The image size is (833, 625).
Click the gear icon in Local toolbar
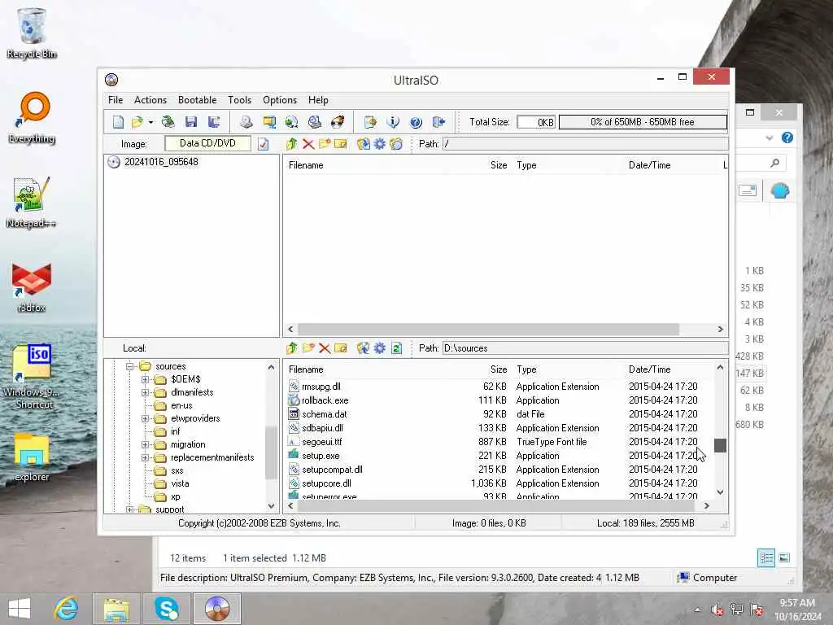(380, 348)
